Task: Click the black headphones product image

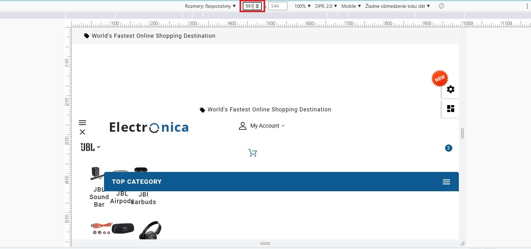Action: pyautogui.click(x=150, y=230)
